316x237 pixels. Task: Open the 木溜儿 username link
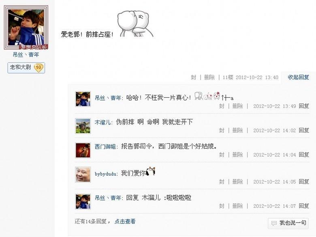[102, 122]
